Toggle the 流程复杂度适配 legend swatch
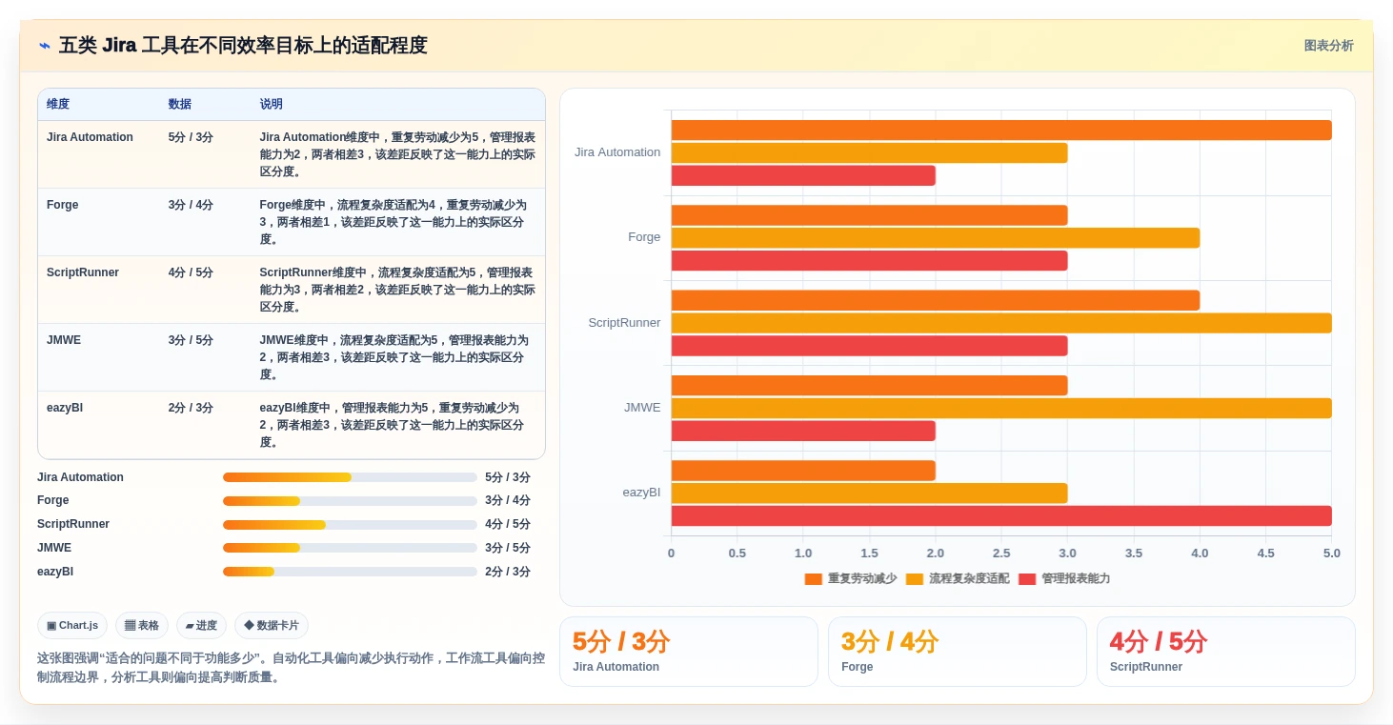 914,578
